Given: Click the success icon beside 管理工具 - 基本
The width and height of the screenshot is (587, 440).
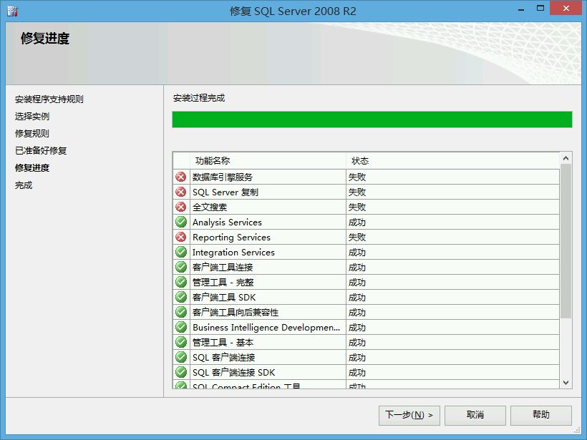Looking at the screenshot, I should point(181,342).
